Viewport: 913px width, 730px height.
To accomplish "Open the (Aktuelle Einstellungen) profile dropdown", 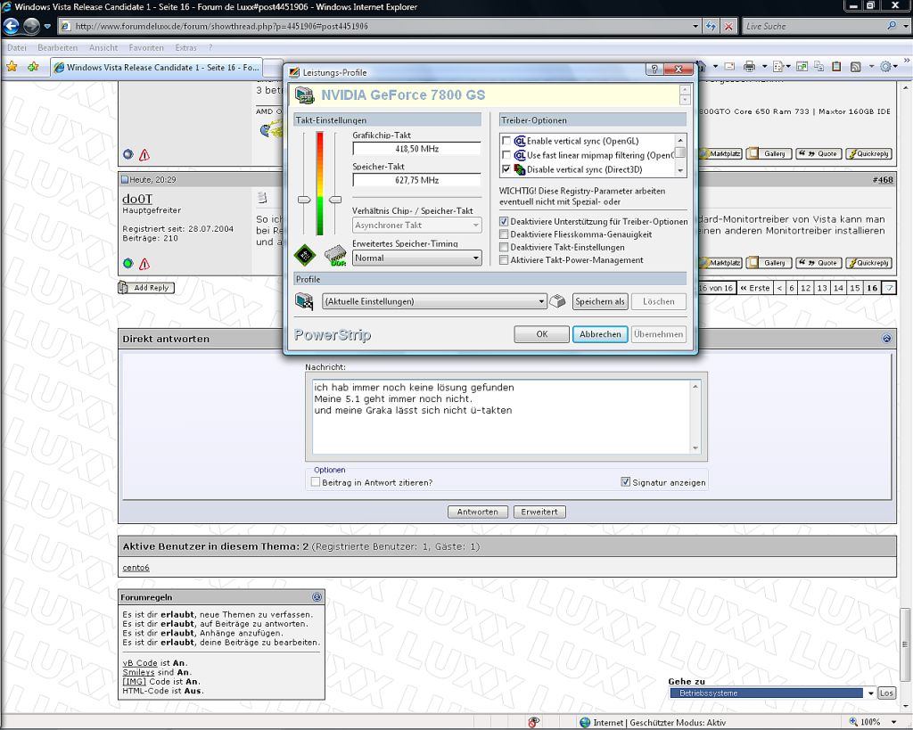I will (x=434, y=301).
